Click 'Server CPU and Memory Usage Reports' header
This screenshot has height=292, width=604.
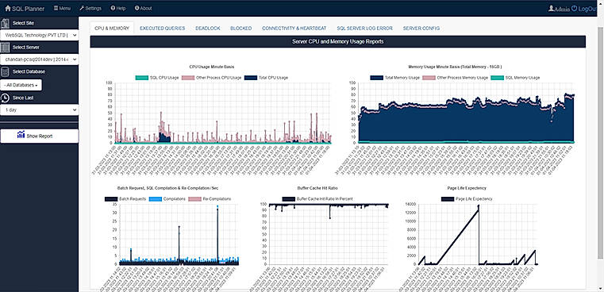click(338, 41)
